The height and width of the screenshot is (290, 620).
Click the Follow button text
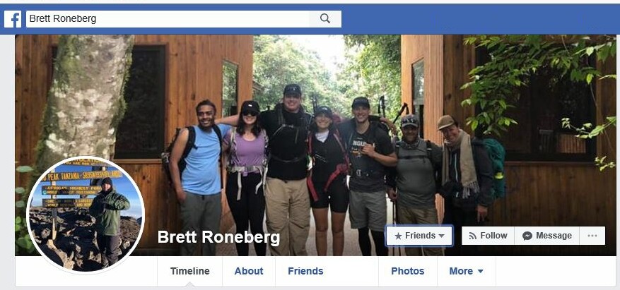click(x=493, y=236)
